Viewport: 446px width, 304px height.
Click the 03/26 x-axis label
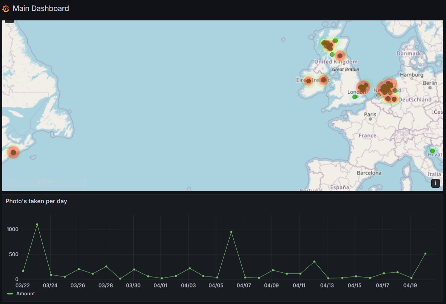point(78,285)
